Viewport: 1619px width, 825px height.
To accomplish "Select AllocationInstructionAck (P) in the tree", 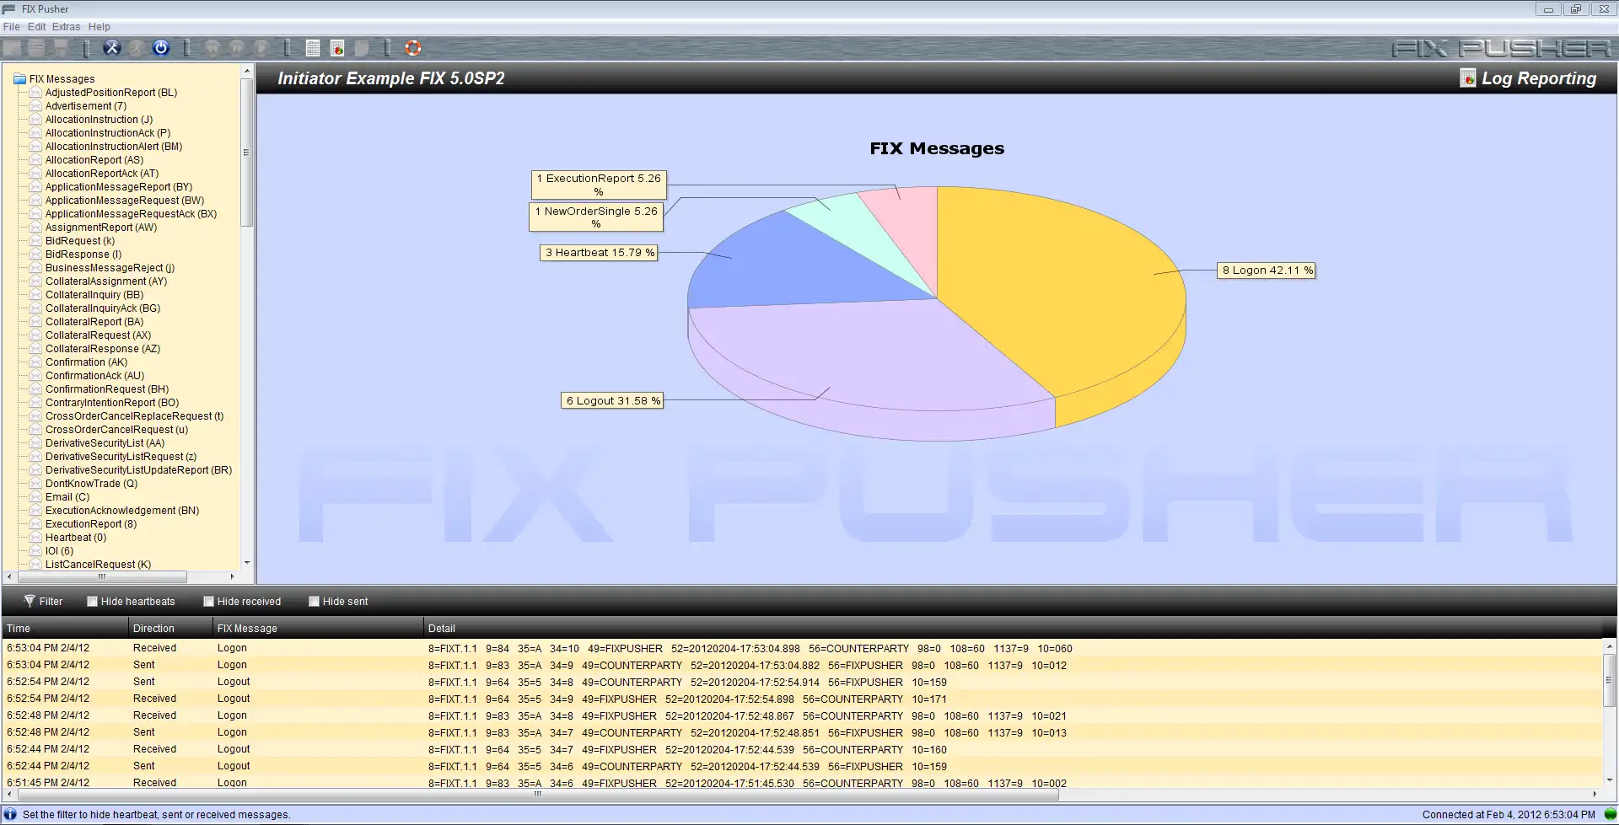I will pos(108,133).
